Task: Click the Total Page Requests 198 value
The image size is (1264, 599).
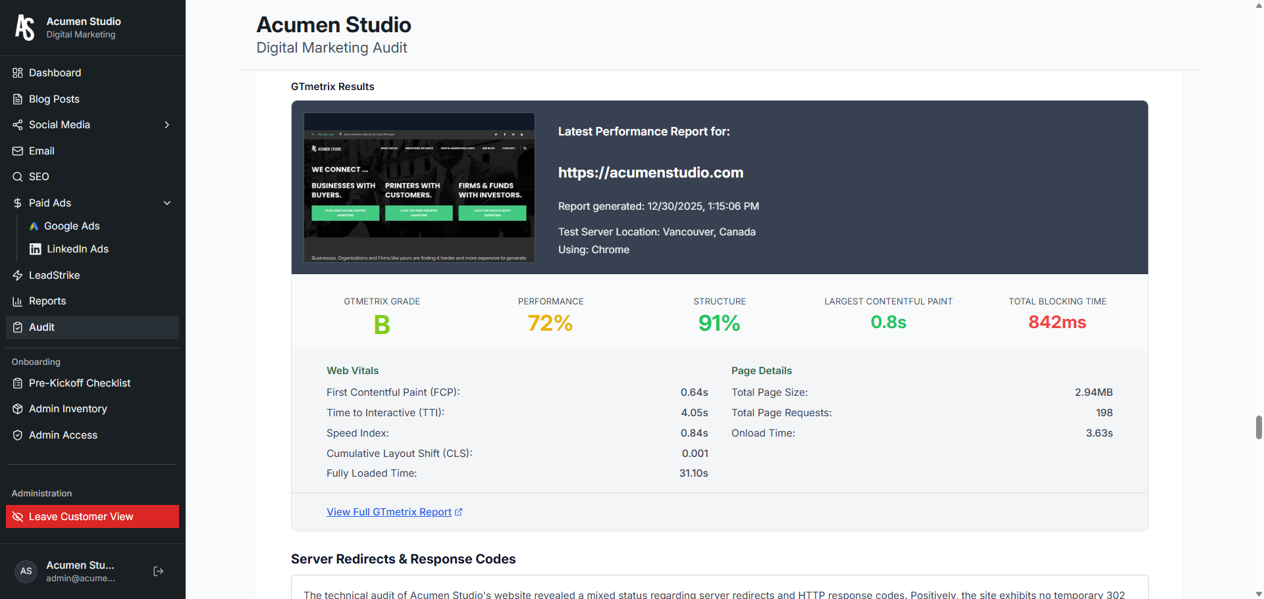Action: (x=1104, y=413)
